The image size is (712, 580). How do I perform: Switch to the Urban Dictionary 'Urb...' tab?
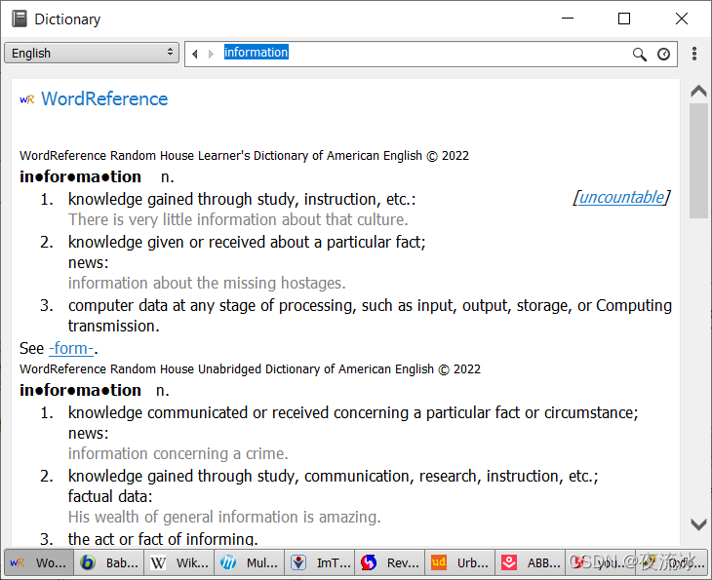pyautogui.click(x=460, y=563)
